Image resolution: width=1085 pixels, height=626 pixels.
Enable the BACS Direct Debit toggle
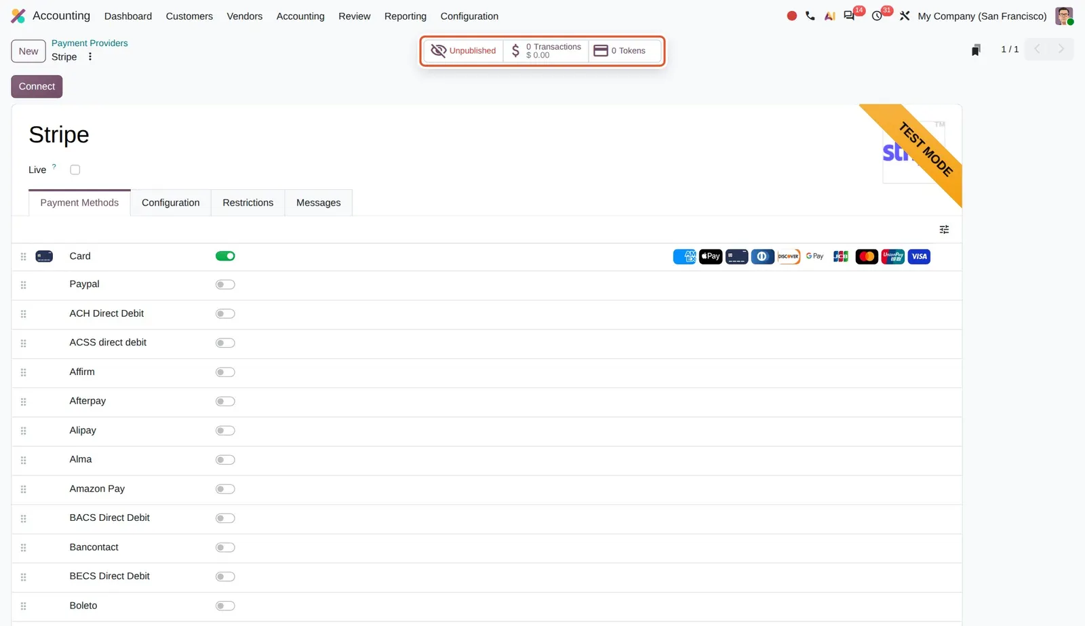pos(225,517)
